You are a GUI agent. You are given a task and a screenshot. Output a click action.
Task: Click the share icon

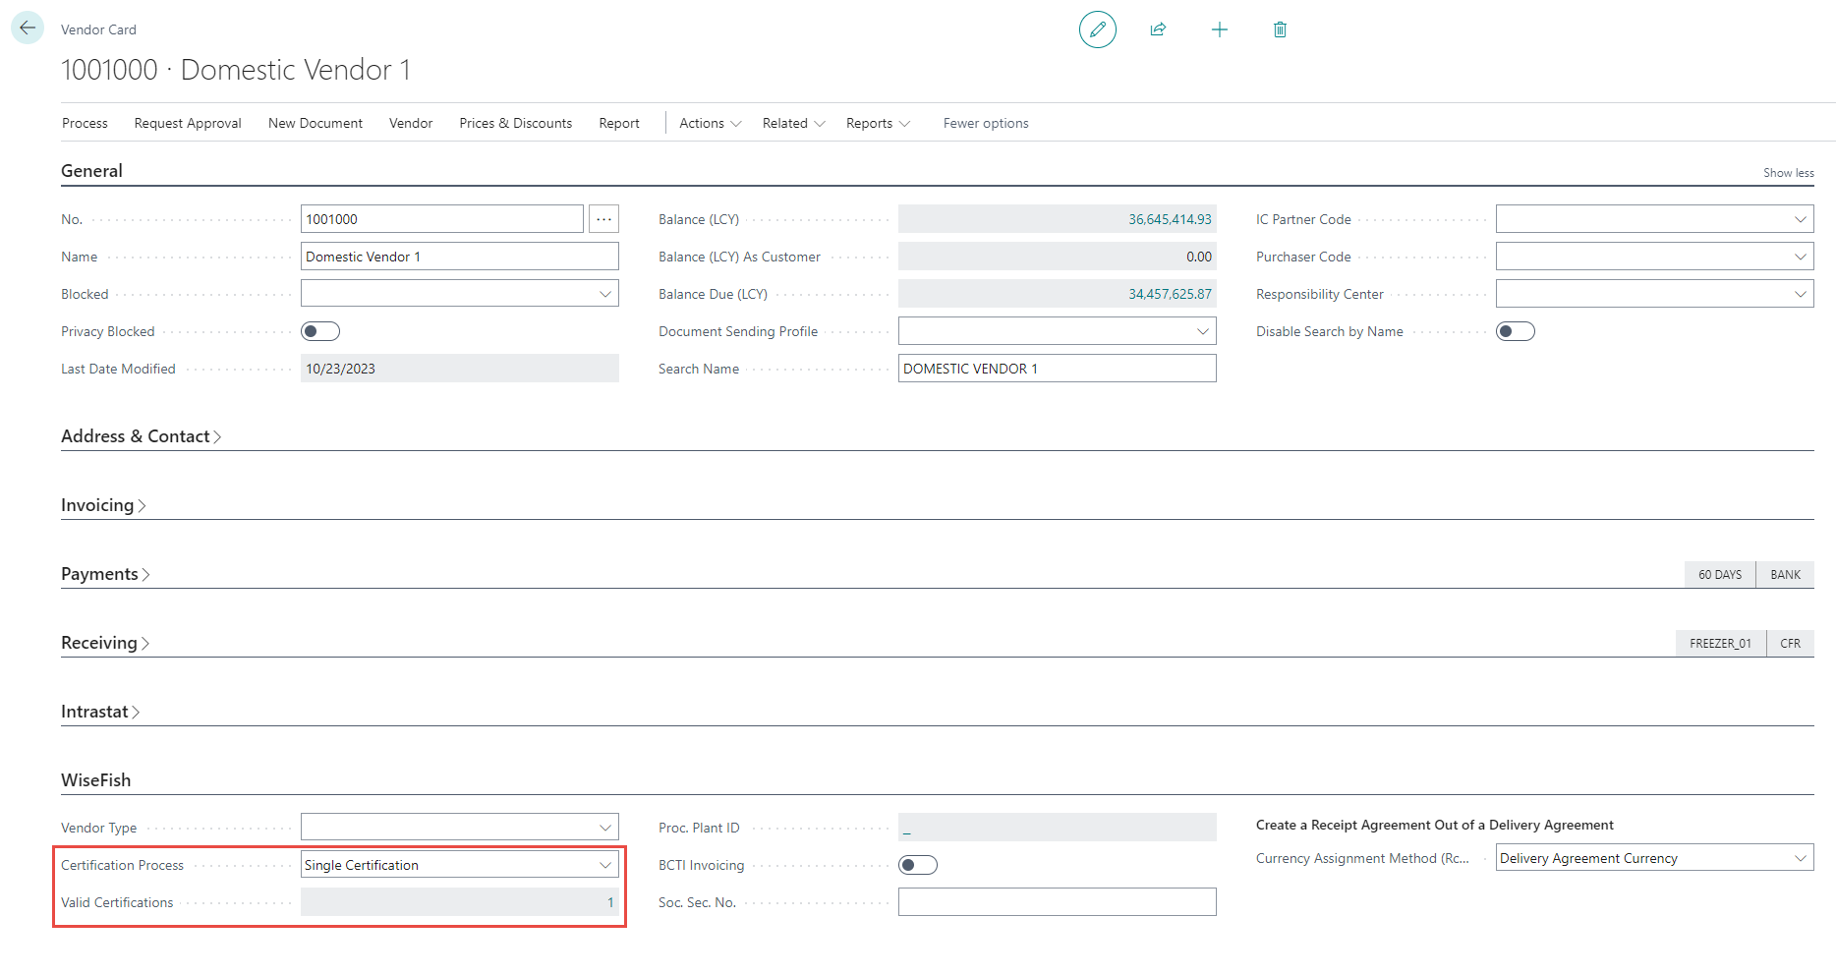point(1158,29)
